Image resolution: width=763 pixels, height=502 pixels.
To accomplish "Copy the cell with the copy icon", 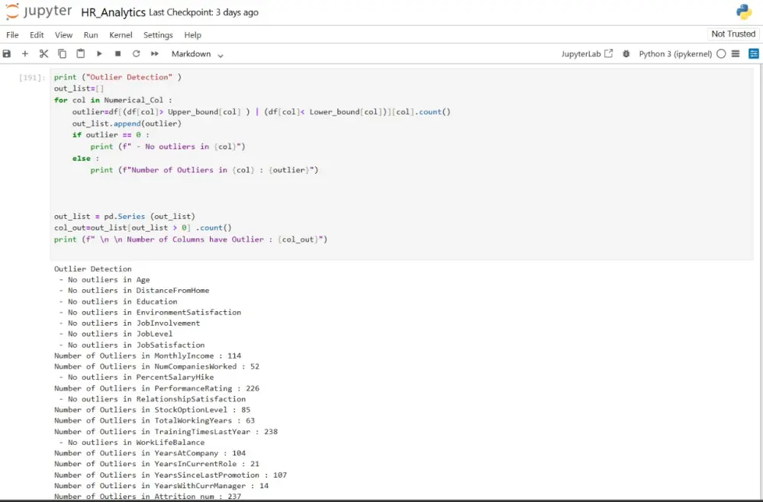I will point(62,53).
